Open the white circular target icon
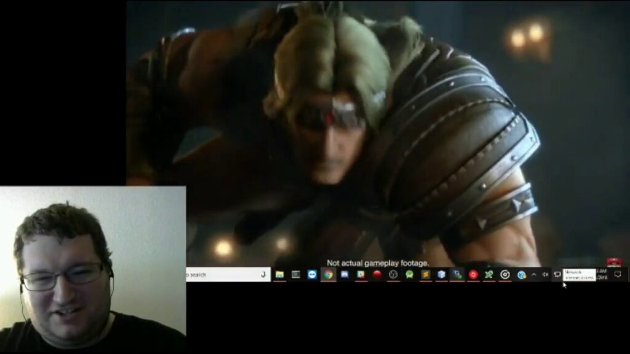Viewport: 630px width, 354px height. point(505,275)
